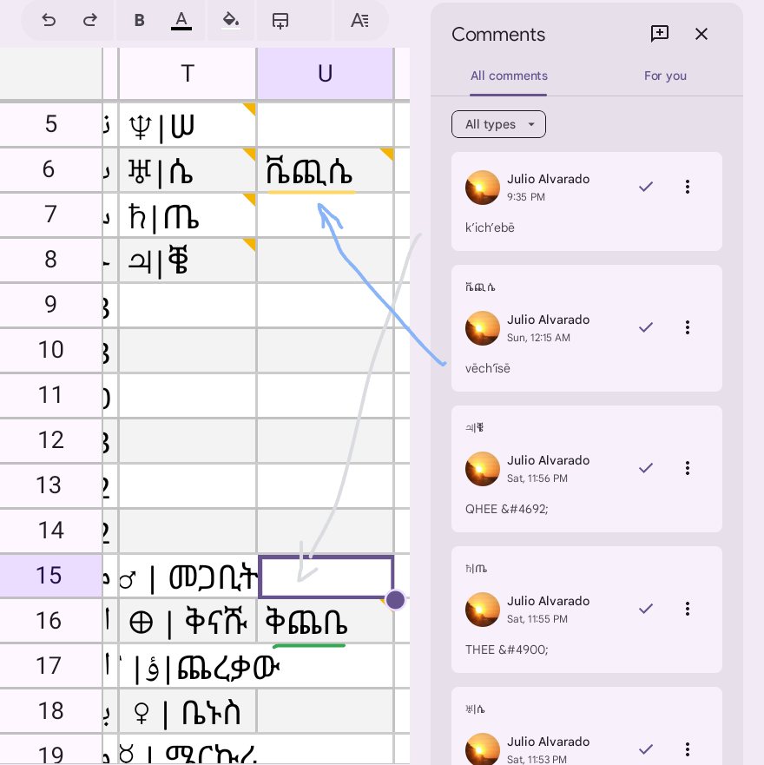Select cell T16 containing ⊕ | ቅናሹ
This screenshot has width=764, height=765.
tap(188, 621)
